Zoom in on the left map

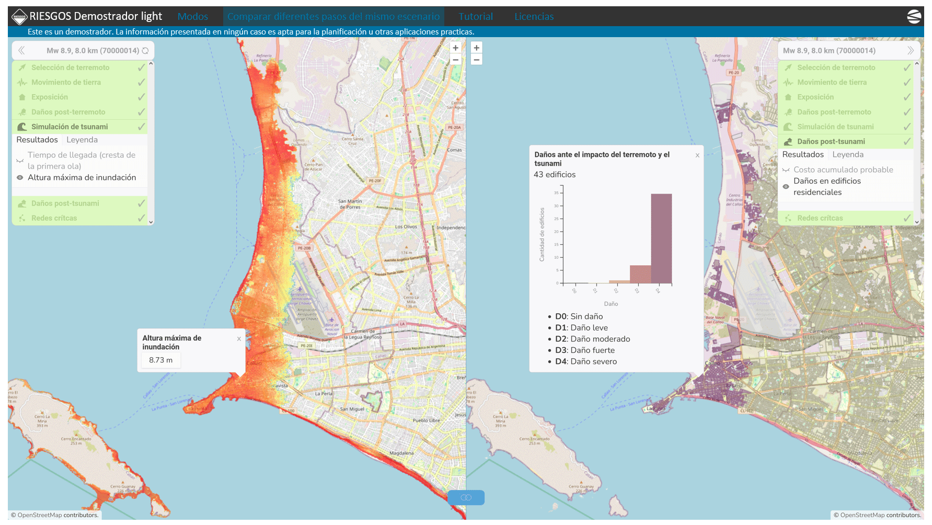(455, 48)
